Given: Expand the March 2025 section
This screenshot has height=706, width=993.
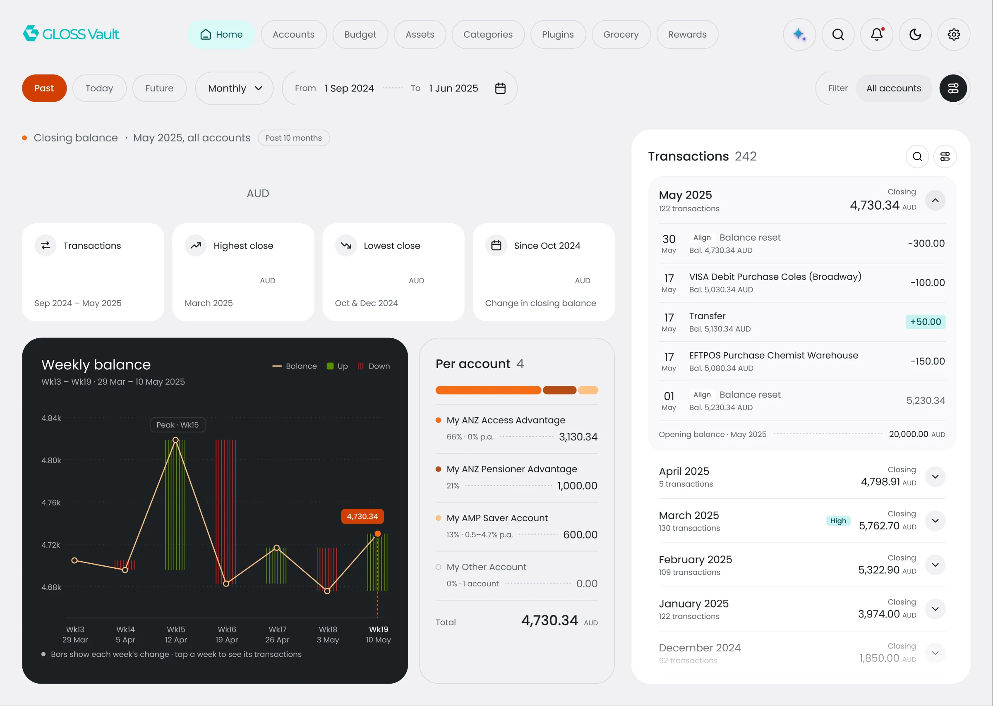Looking at the screenshot, I should (x=935, y=521).
